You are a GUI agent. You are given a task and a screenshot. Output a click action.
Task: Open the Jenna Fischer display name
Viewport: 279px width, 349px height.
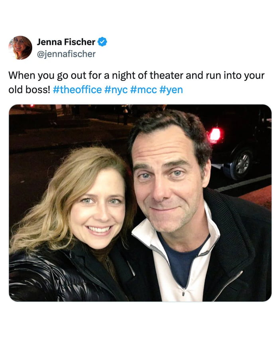coord(66,42)
